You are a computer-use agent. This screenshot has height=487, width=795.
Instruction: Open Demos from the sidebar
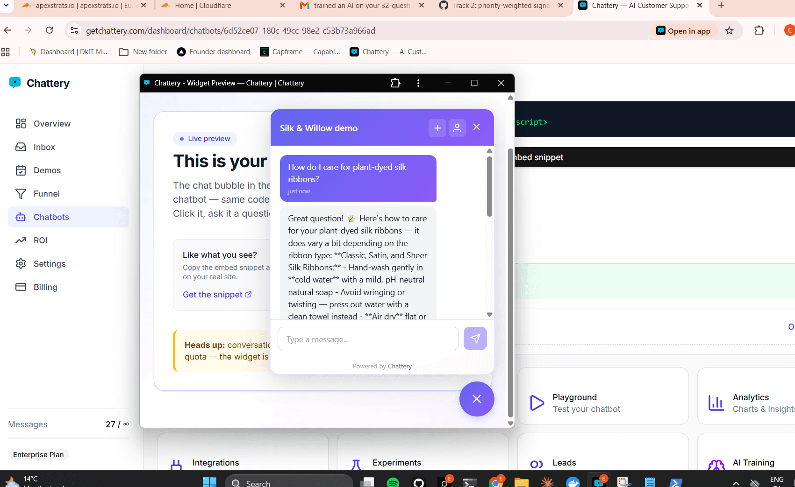(x=68, y=170)
